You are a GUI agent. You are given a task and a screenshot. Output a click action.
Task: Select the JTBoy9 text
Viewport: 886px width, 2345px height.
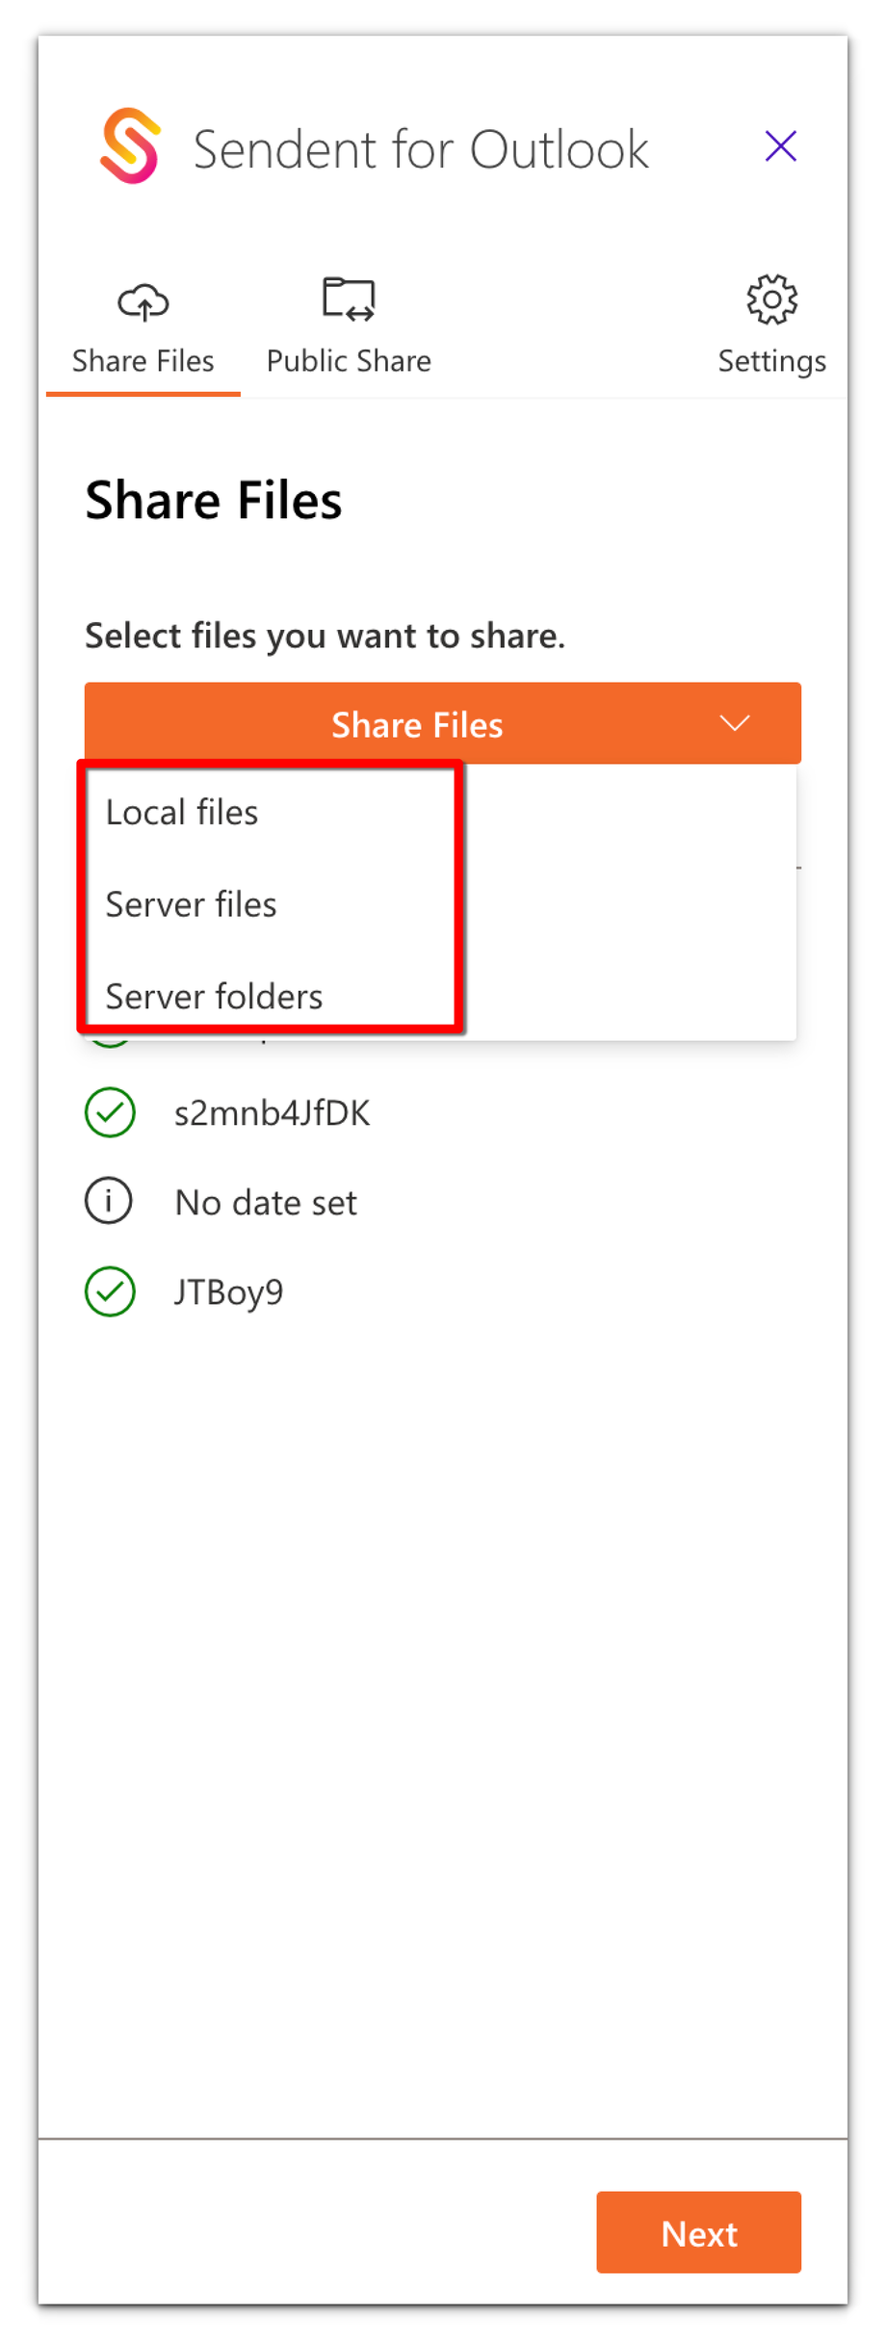tap(228, 1292)
